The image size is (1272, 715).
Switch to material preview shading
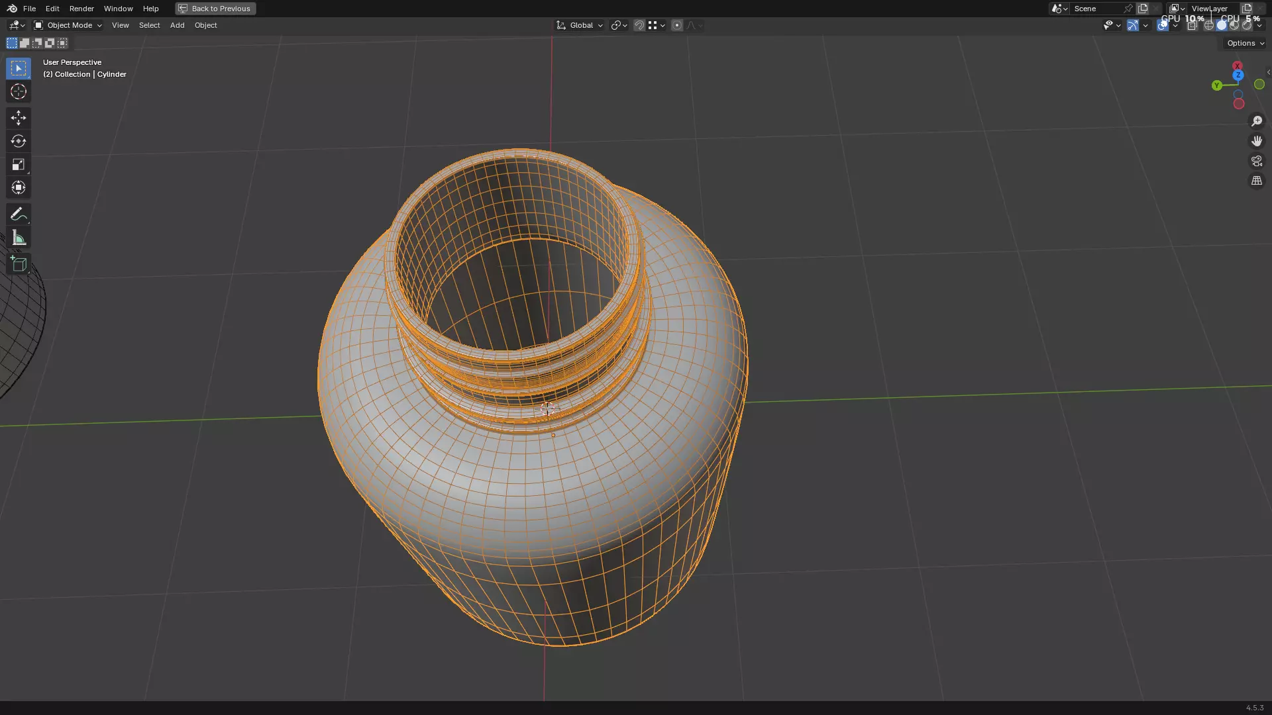coord(1234,25)
